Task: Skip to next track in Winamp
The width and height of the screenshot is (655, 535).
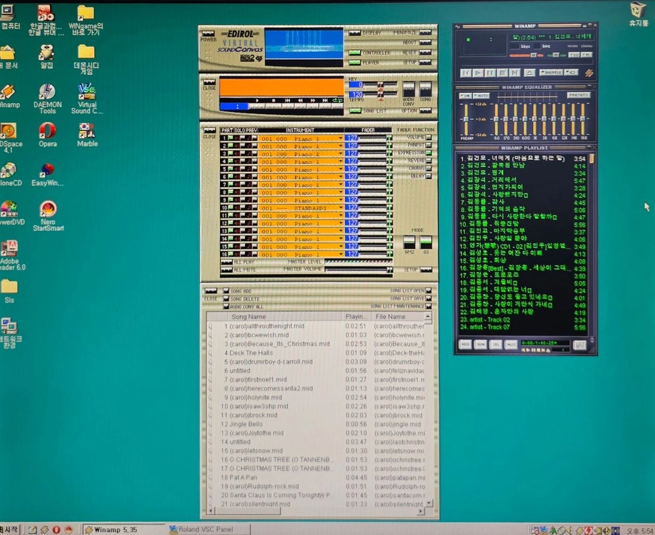Action: 515,73
